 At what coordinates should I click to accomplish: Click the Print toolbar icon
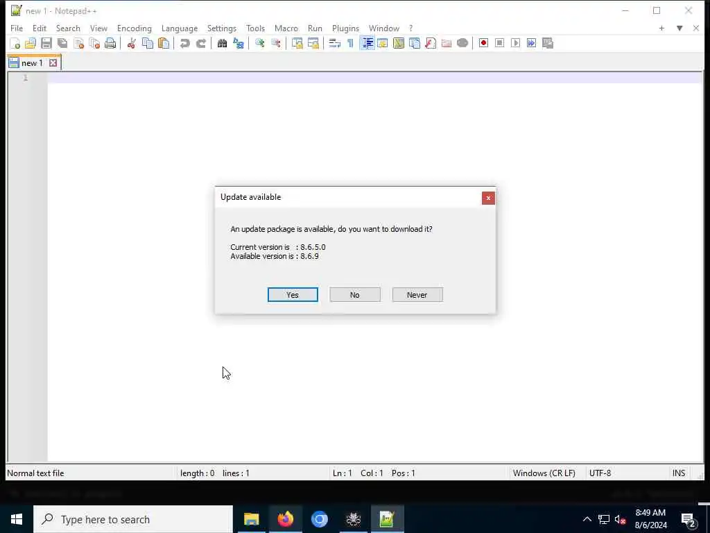point(110,43)
